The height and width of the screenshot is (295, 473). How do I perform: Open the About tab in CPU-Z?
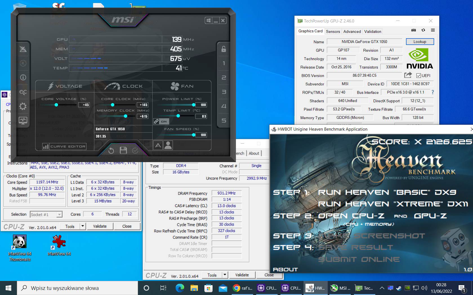(x=254, y=153)
